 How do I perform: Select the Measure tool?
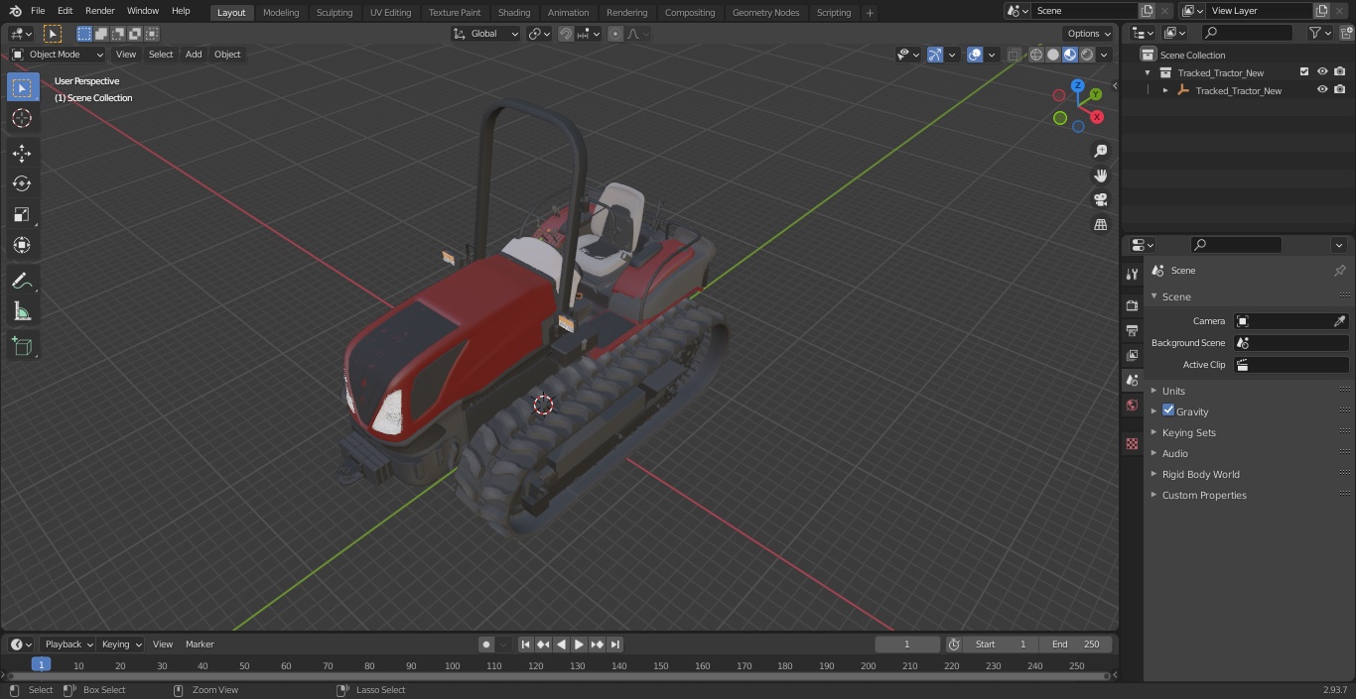[22, 312]
